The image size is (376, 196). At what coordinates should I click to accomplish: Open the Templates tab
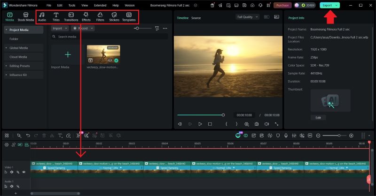[129, 17]
